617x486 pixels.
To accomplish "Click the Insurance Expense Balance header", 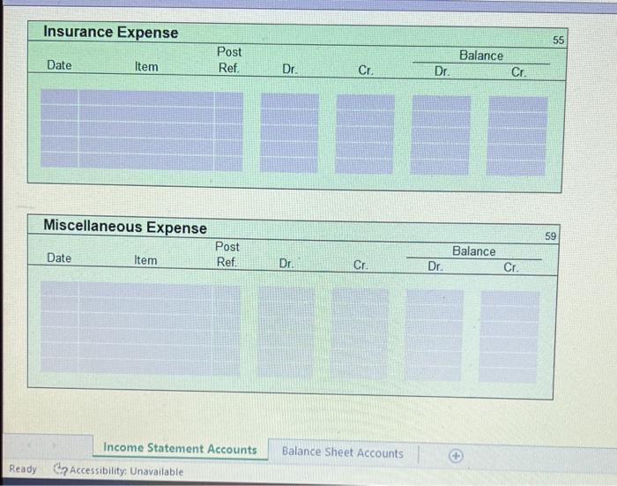I will pos(481,56).
